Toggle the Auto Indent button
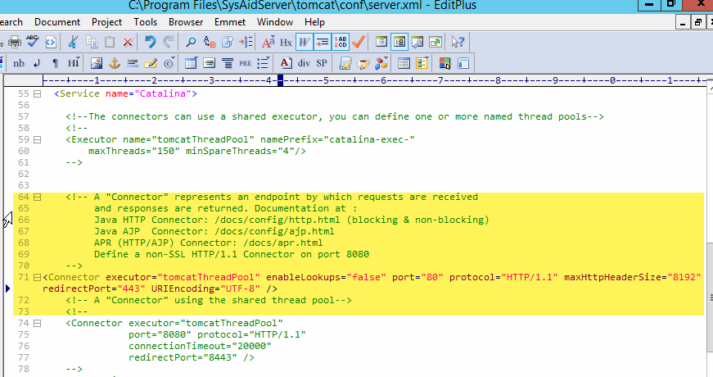Image resolution: width=713 pixels, height=377 pixels. [322, 42]
